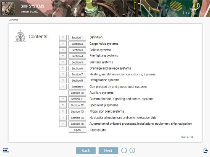This screenshot has height=157, width=210.
Task: Click the 'Definition' text
Action: [96, 37]
